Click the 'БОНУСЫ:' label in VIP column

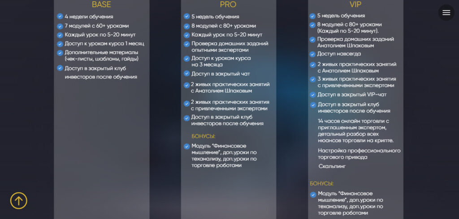322,184
